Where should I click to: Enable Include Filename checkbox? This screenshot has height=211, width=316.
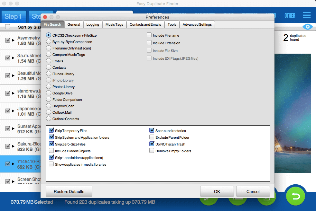149,35
